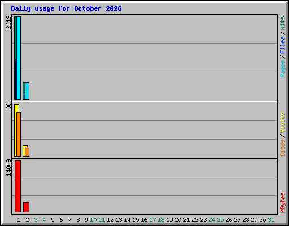The height and width of the screenshot is (226, 289).
Task: Click day 20 axis label
Action: pos(178,220)
